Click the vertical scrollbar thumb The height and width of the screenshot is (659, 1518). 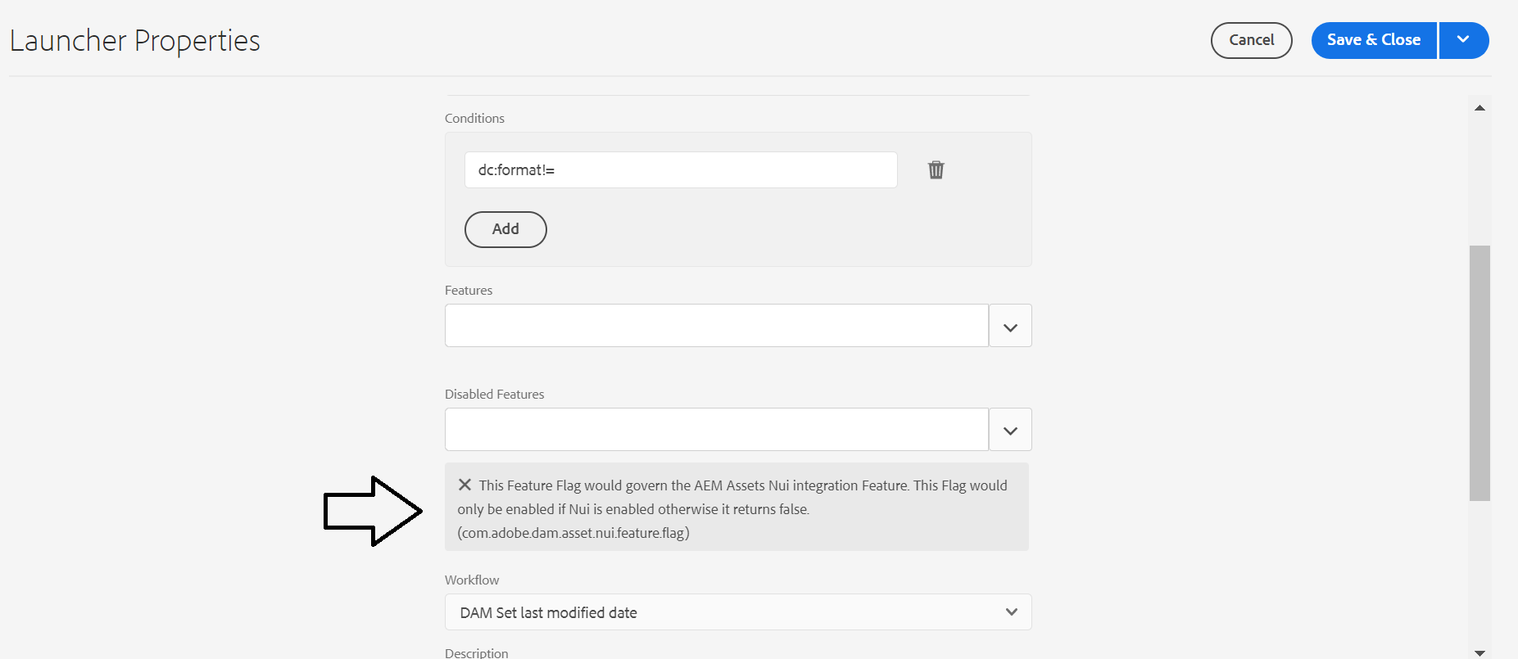(1479, 372)
